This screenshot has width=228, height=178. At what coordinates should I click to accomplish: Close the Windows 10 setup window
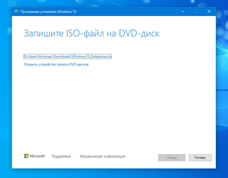pos(209,11)
